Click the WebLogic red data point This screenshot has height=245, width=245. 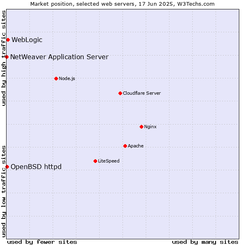pyautogui.click(x=8, y=40)
